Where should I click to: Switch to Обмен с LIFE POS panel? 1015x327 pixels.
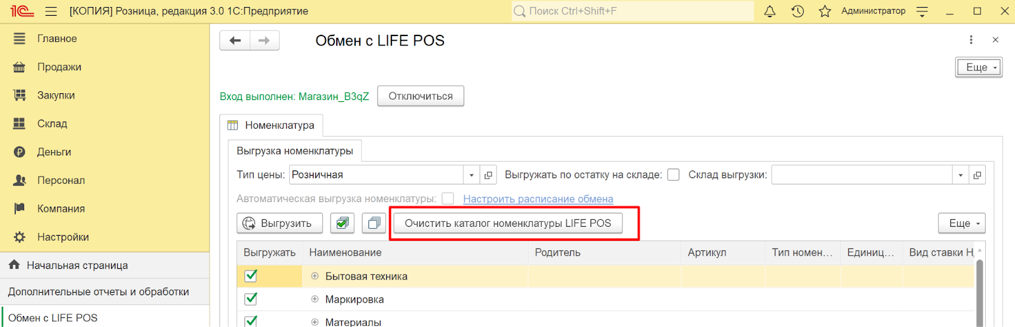105,317
